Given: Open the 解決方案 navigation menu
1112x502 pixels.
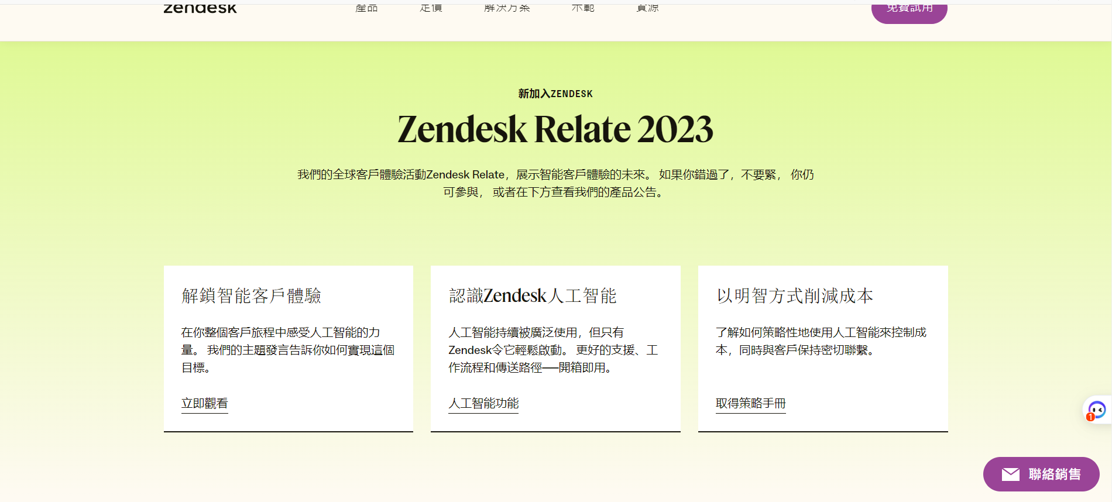Looking at the screenshot, I should (507, 8).
